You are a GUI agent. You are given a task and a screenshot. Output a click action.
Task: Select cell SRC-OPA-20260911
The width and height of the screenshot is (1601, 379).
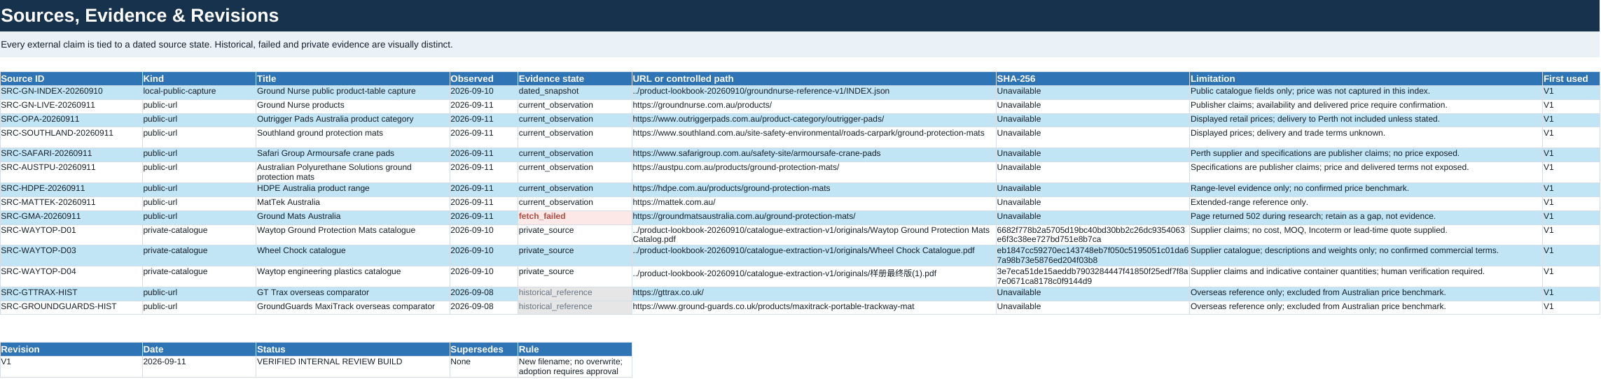tap(71, 120)
